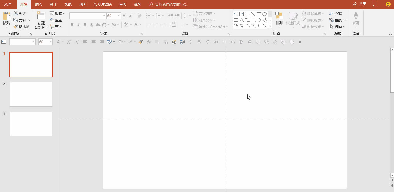Click the 剪切 cut scissors icon
Screen dimensions: 394x192
(16, 14)
